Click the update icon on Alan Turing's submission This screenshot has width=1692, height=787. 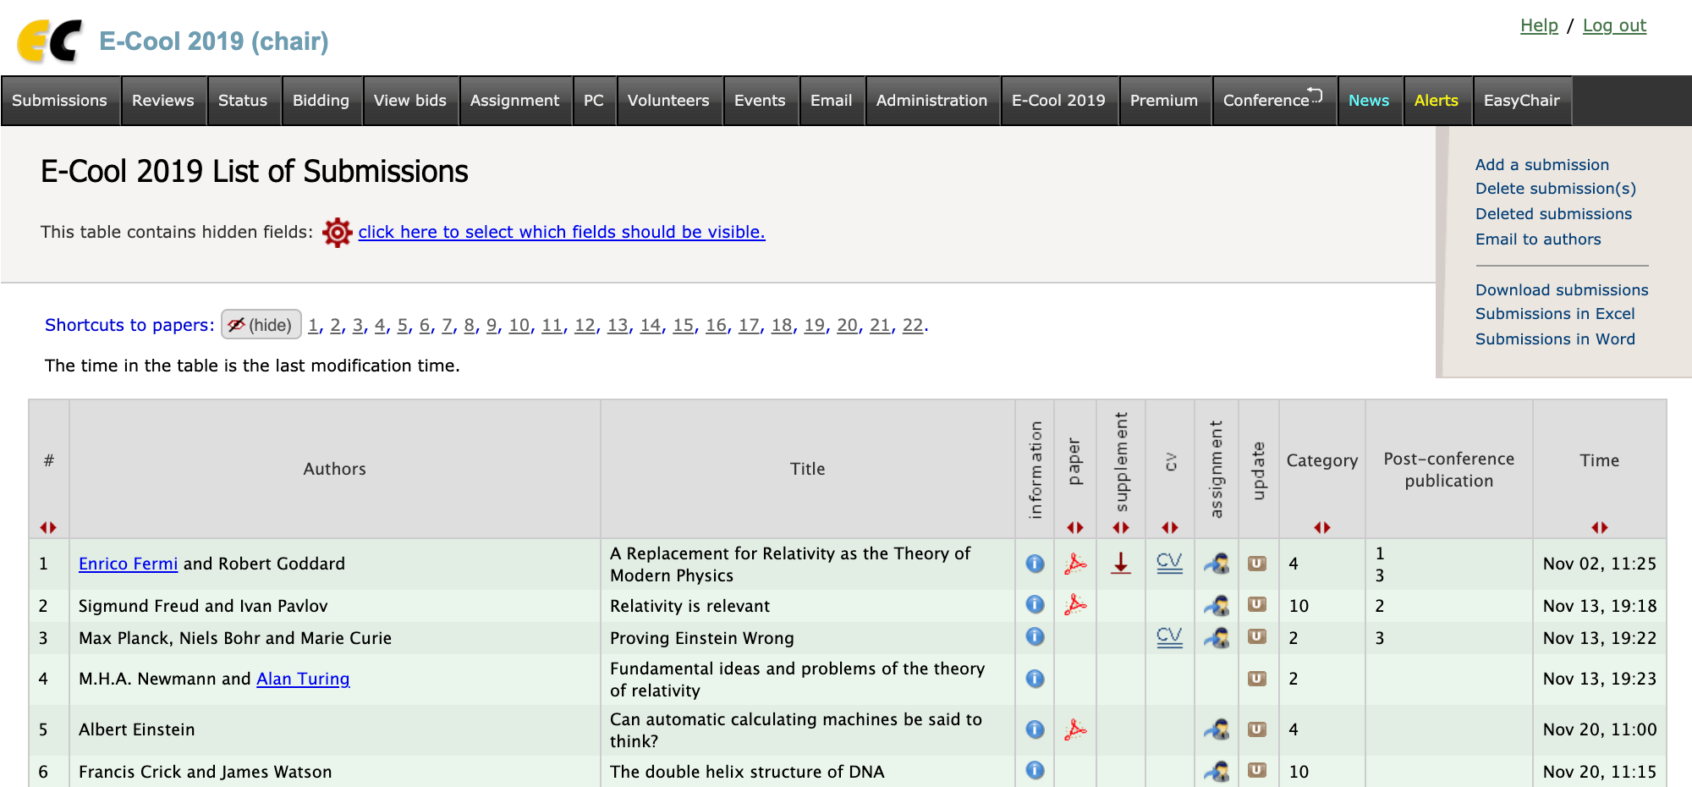tap(1258, 678)
